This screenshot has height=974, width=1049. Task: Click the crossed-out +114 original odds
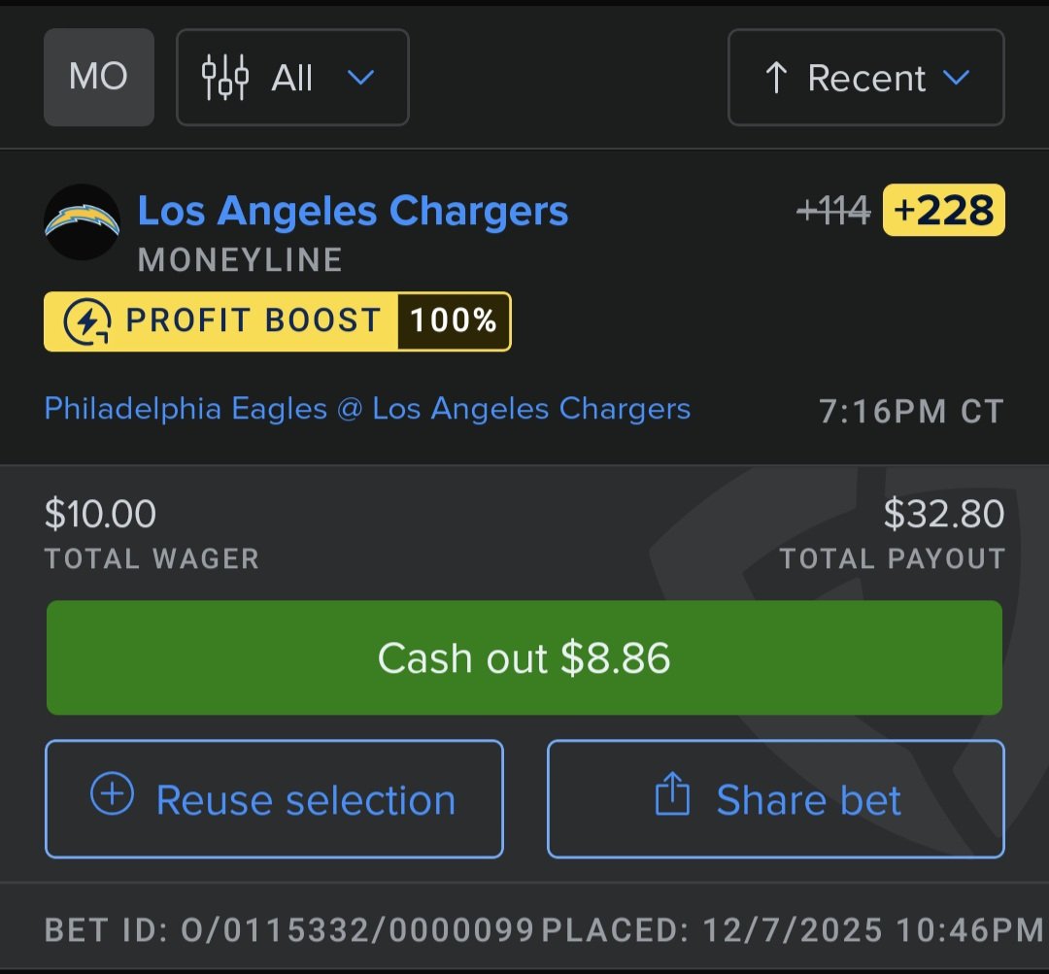(x=833, y=211)
